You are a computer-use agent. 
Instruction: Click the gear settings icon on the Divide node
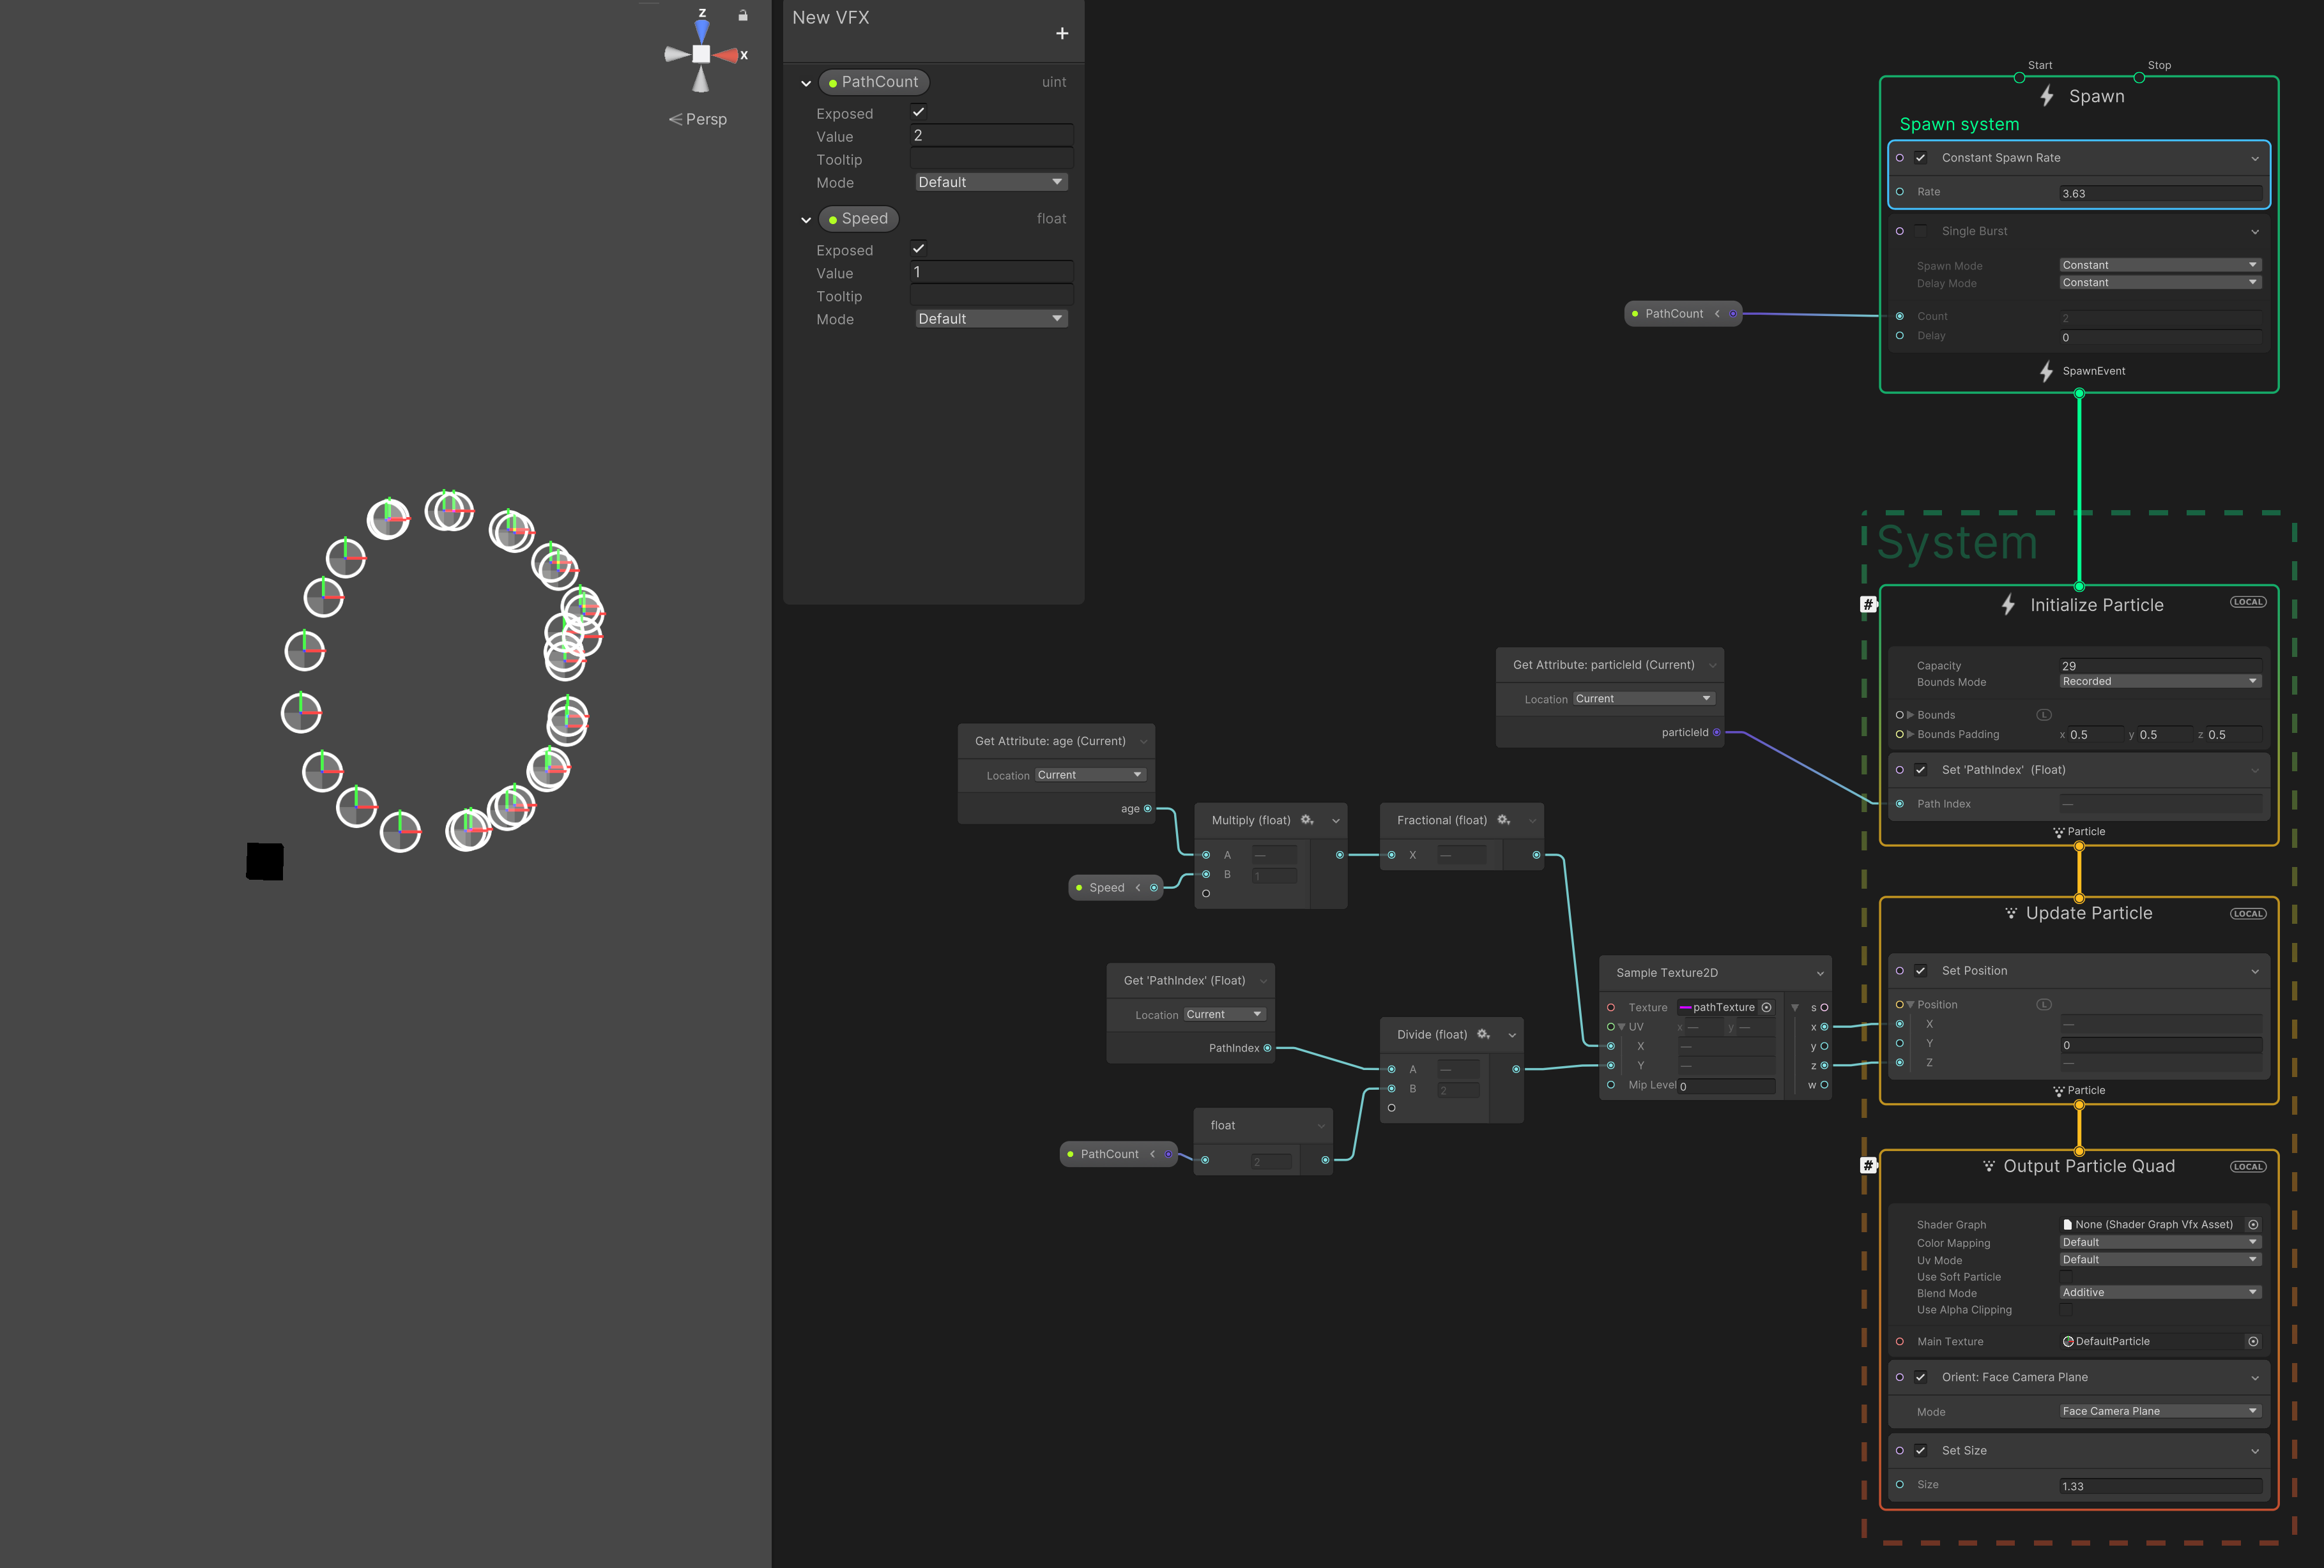pos(1483,1034)
